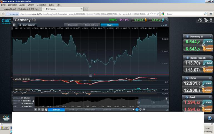
Task: Click the crosshair tool icon
Action: point(140,110)
